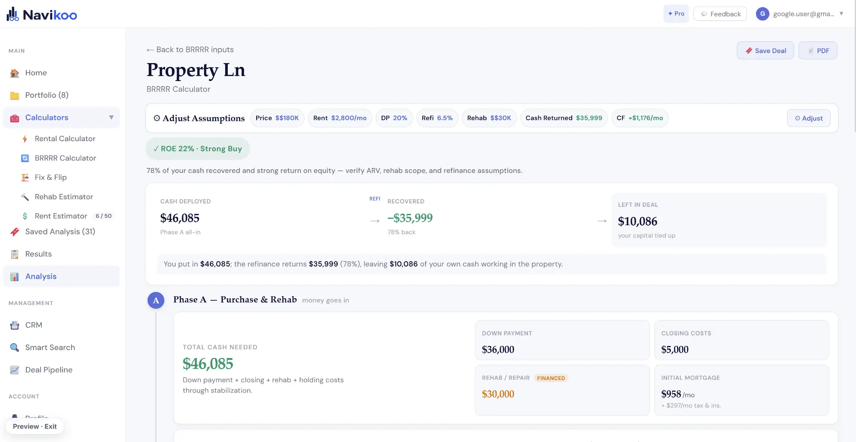Click the Rent $2,800/mo chip

(x=340, y=118)
